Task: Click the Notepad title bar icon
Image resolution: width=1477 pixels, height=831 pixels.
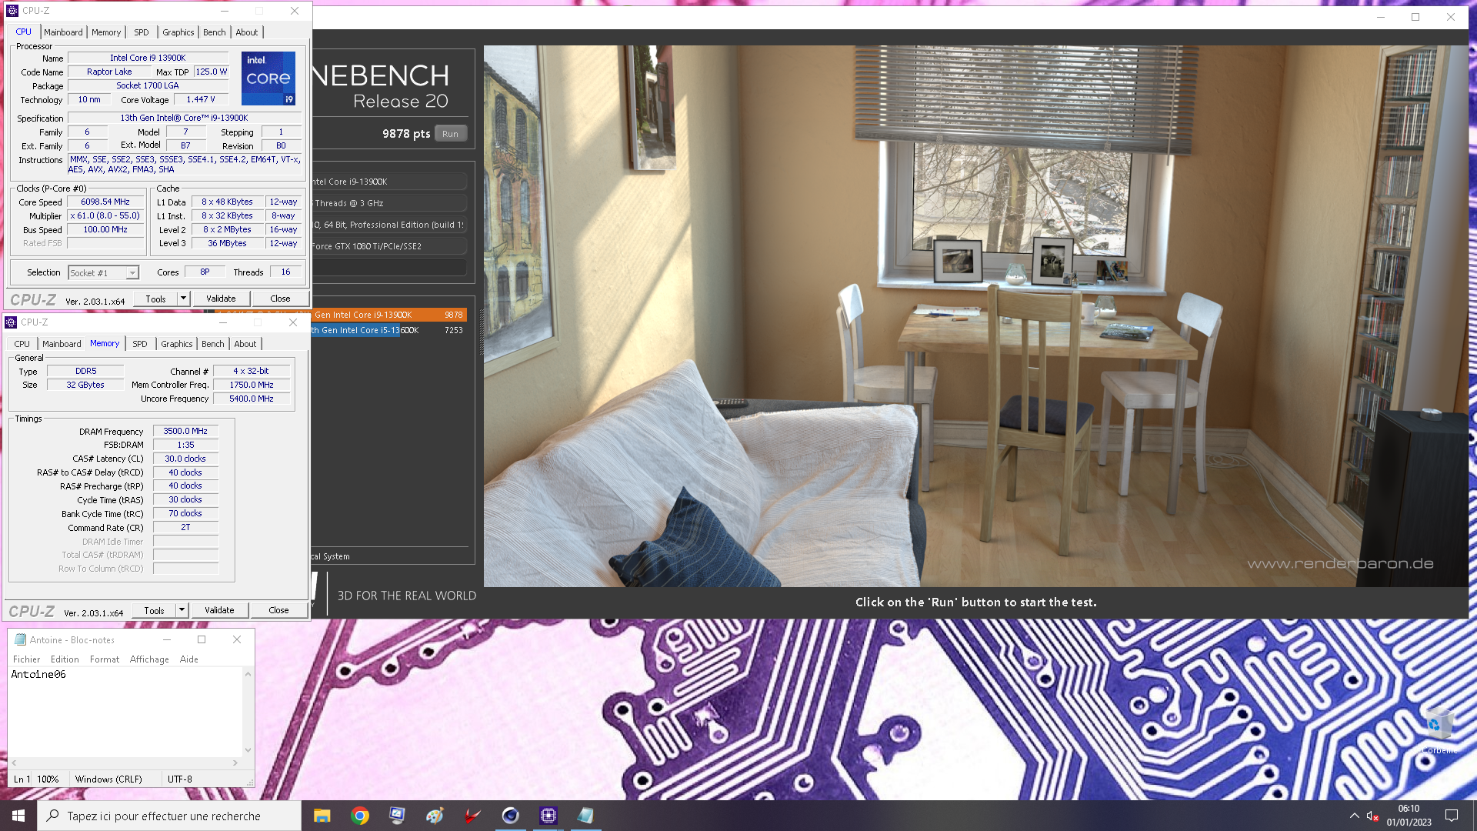Action: [x=20, y=639]
